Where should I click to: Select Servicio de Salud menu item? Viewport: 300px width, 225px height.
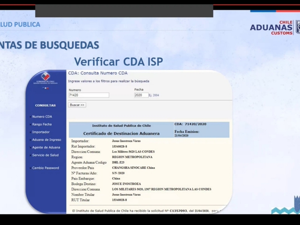45,155
